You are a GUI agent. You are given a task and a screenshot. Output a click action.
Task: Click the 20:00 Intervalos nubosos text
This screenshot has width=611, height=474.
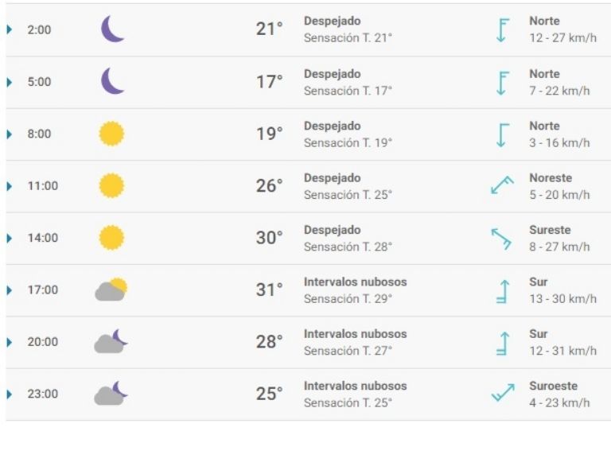[x=355, y=334]
